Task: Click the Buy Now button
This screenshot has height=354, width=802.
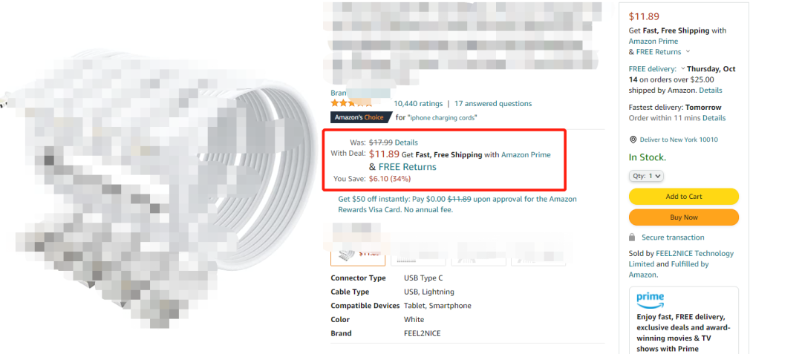Action: pos(684,217)
